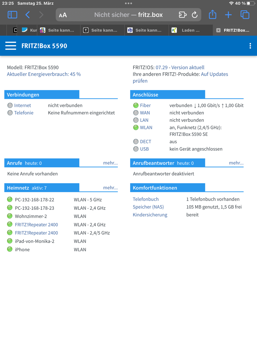
Task: Tap the battery indicator in status bar
Action: coord(250,3)
